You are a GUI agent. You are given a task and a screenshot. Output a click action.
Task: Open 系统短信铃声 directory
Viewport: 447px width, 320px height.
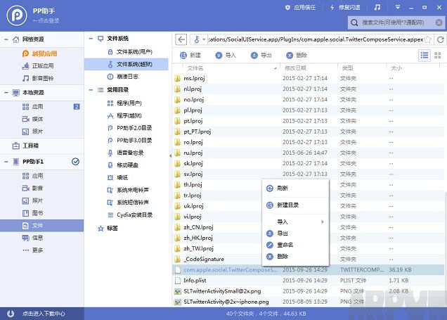tap(128, 203)
